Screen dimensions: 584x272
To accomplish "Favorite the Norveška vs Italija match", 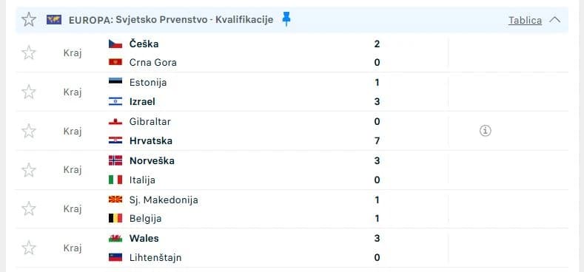I will point(29,170).
